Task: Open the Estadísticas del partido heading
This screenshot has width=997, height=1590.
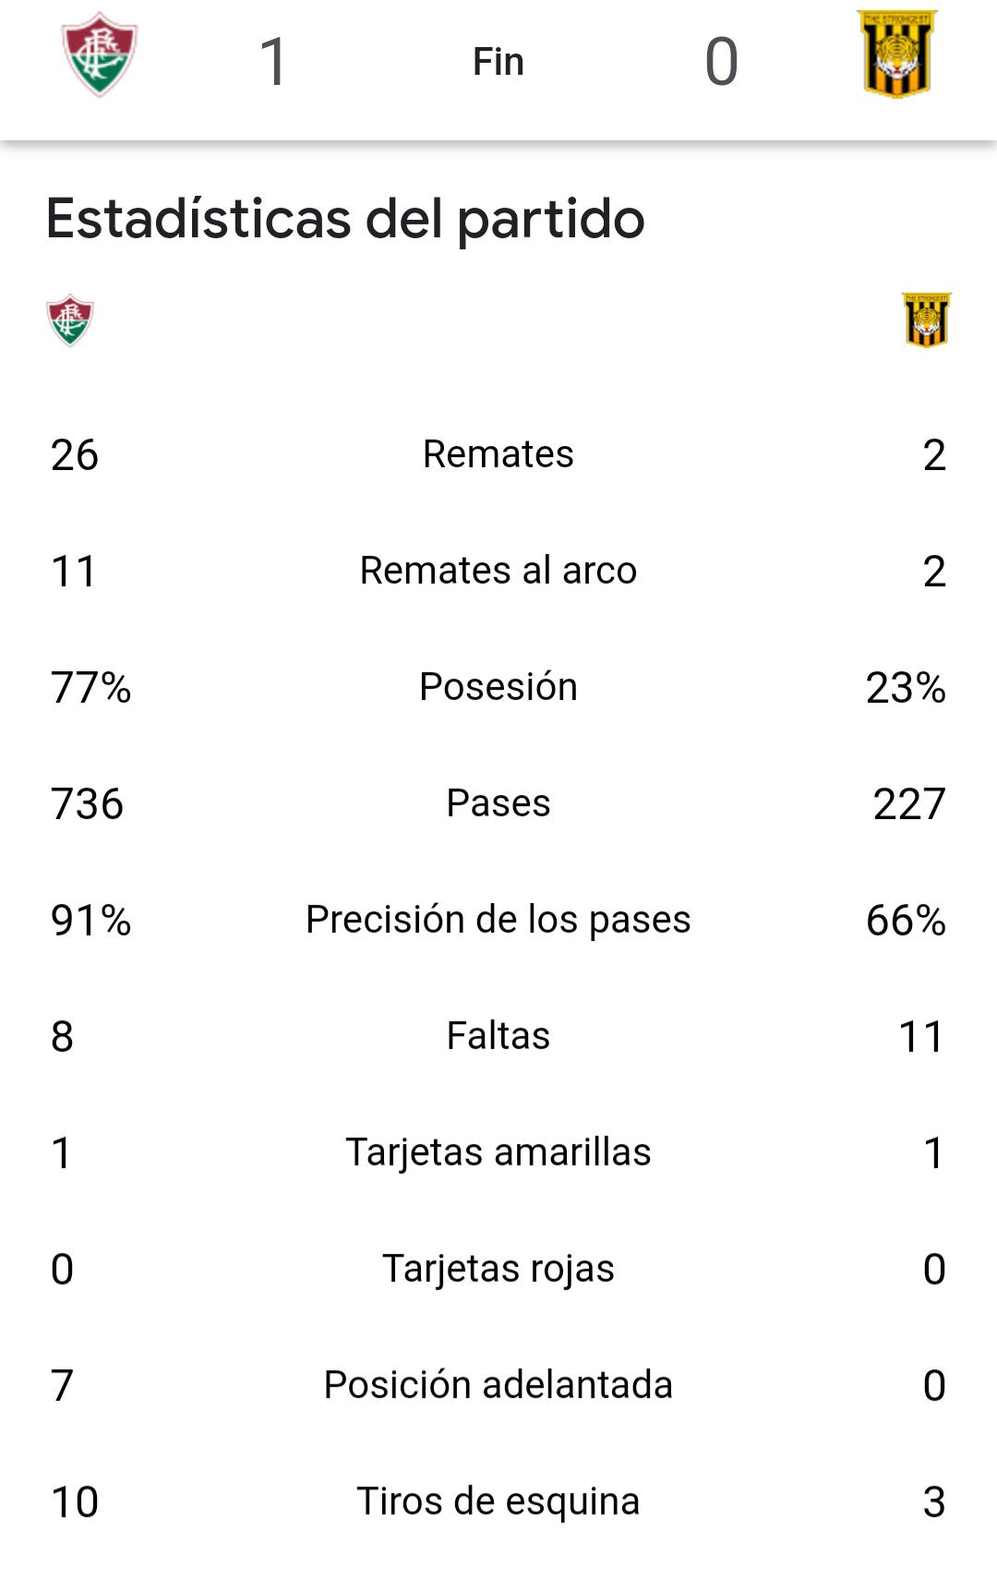Action: point(345,219)
